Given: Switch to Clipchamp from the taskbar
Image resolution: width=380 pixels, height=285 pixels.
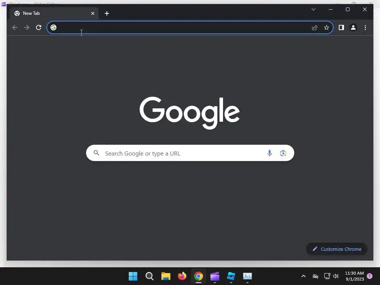Looking at the screenshot, I should pyautogui.click(x=215, y=276).
